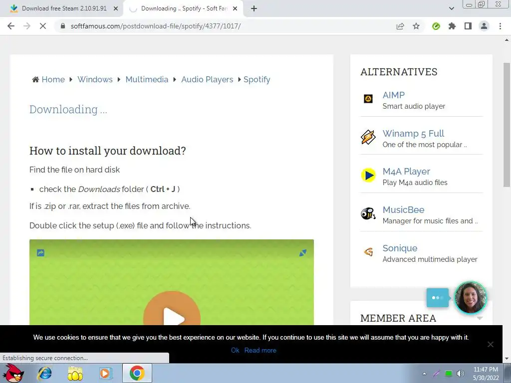Click the chat agent avatar
This screenshot has width=511, height=383.
(470, 297)
